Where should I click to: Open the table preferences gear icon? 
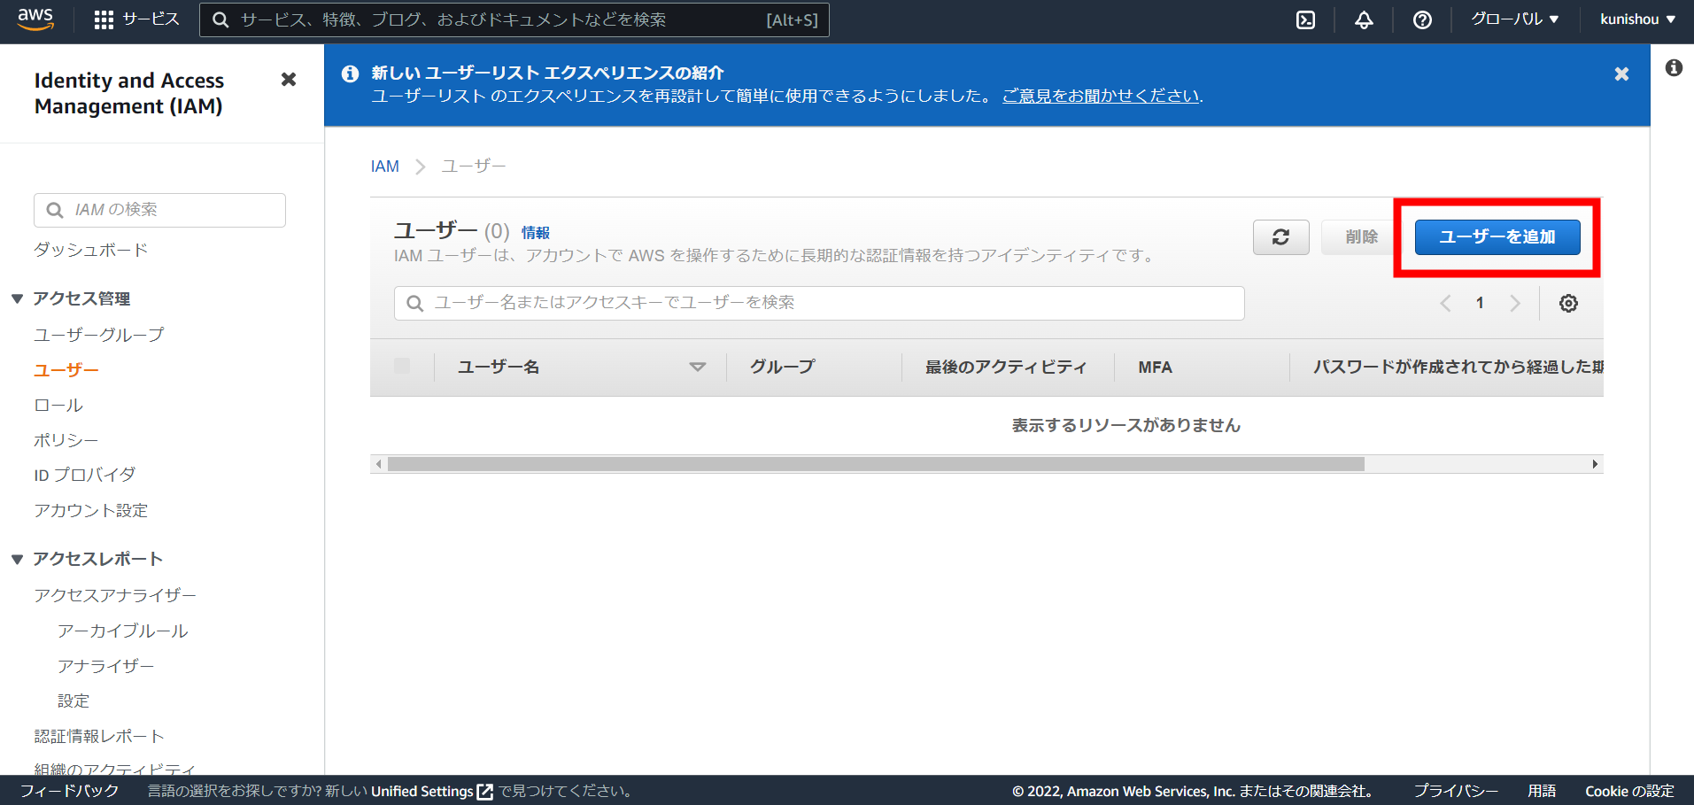[1567, 303]
